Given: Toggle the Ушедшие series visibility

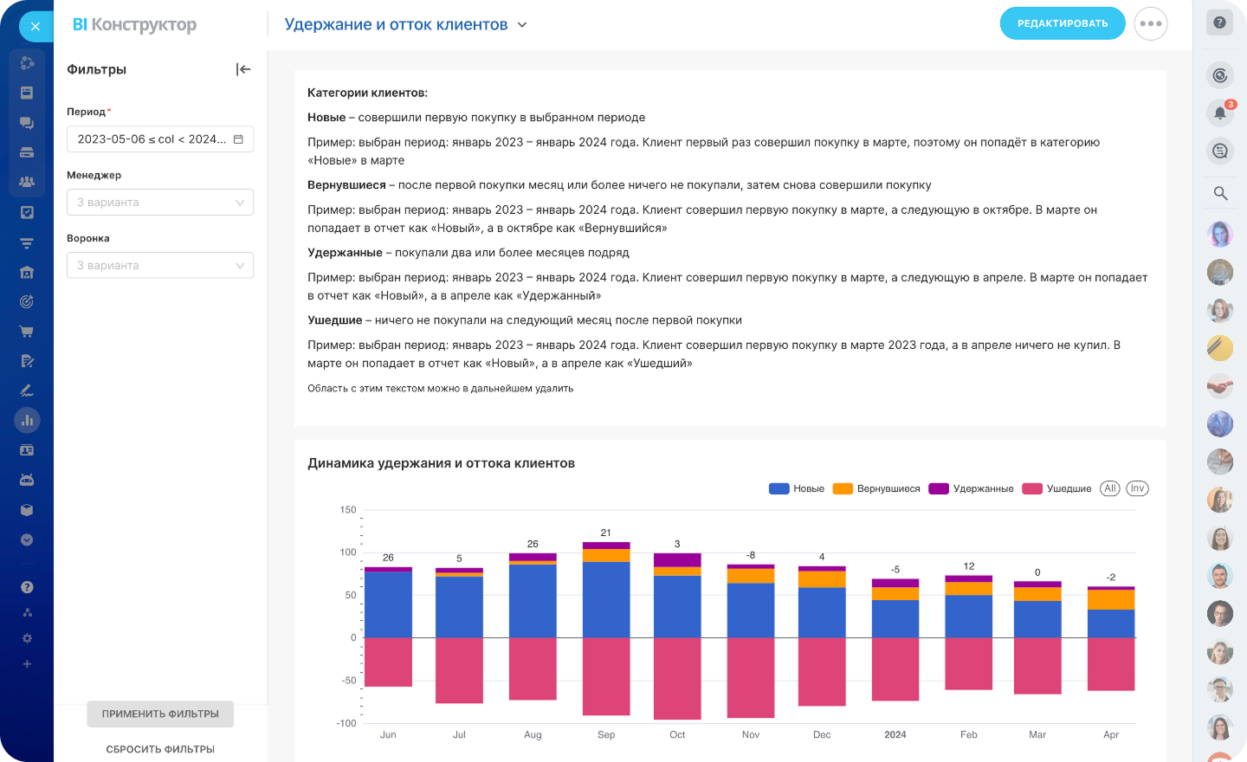Looking at the screenshot, I should pos(1056,488).
